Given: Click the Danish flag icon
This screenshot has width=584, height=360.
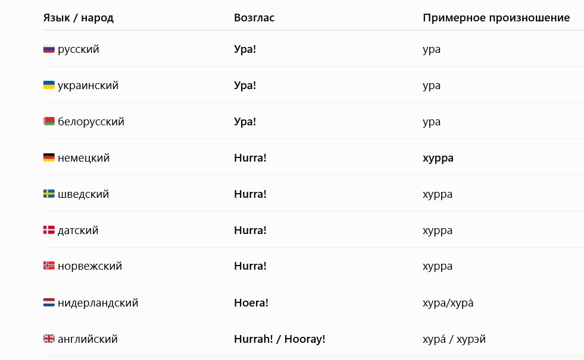Looking at the screenshot, I should coord(49,230).
